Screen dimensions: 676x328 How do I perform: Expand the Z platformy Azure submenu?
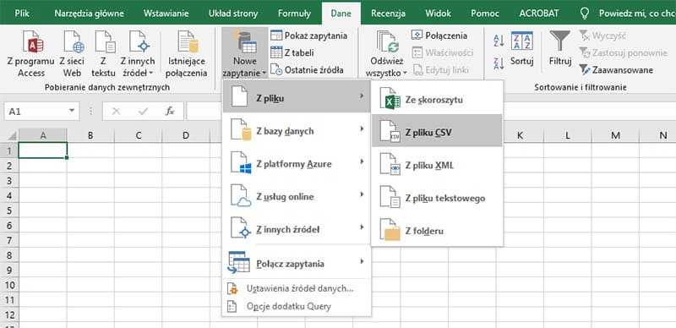pos(297,163)
